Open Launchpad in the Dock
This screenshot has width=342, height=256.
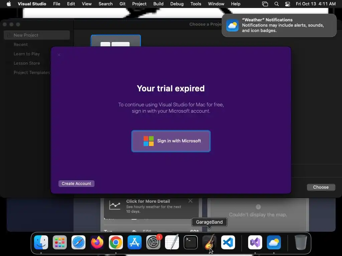click(60, 242)
